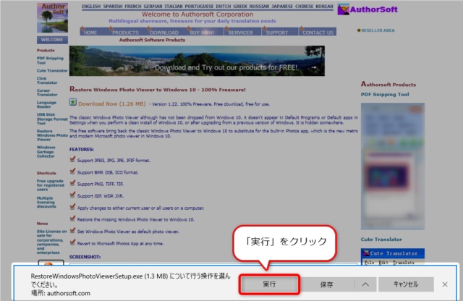Click checkmark beside Set as default photo viewer
Screen dimensions: 463x301
point(72,230)
